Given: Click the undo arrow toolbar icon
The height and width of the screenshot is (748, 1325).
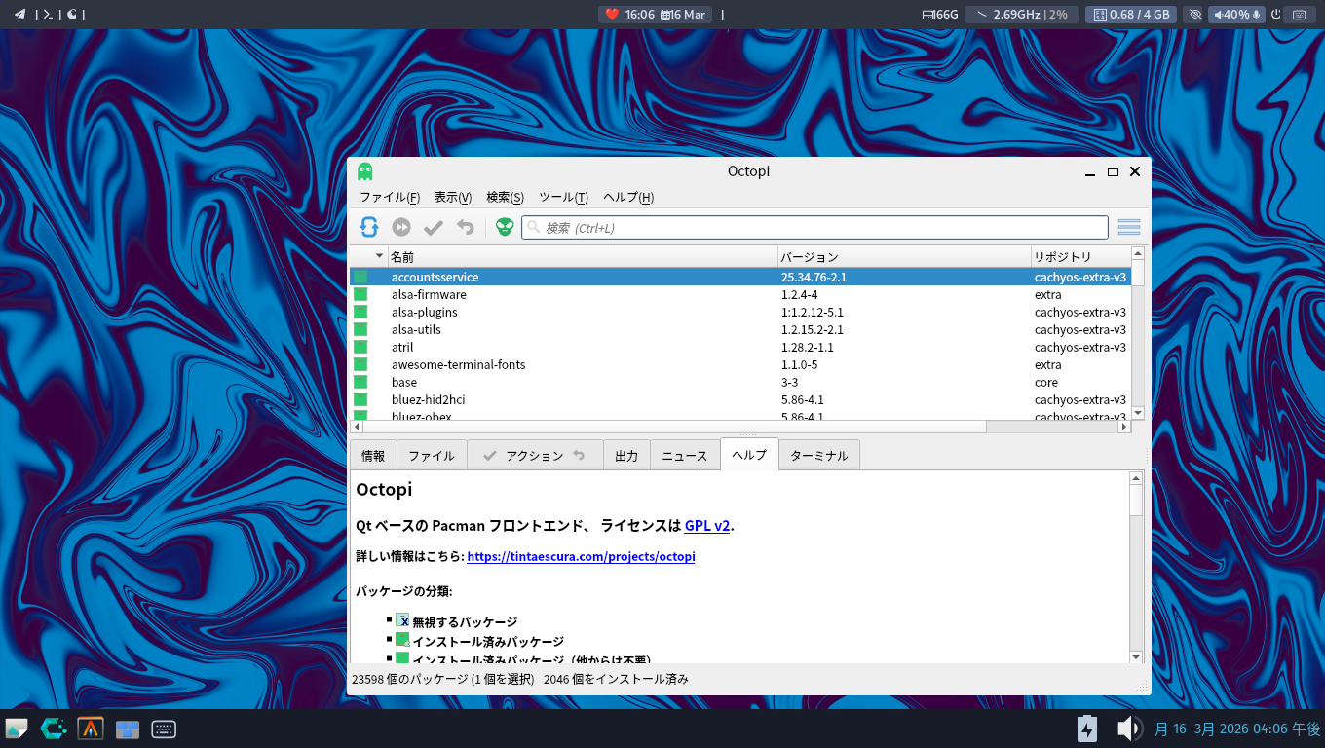Looking at the screenshot, I should [466, 227].
